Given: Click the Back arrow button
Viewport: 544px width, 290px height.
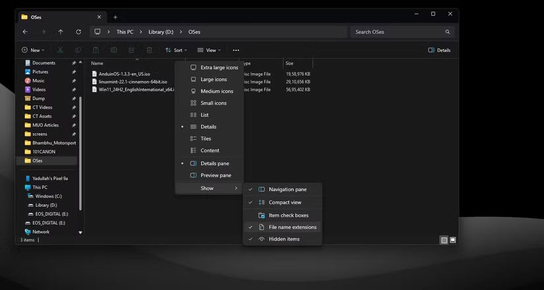Looking at the screenshot, I should 25,32.
